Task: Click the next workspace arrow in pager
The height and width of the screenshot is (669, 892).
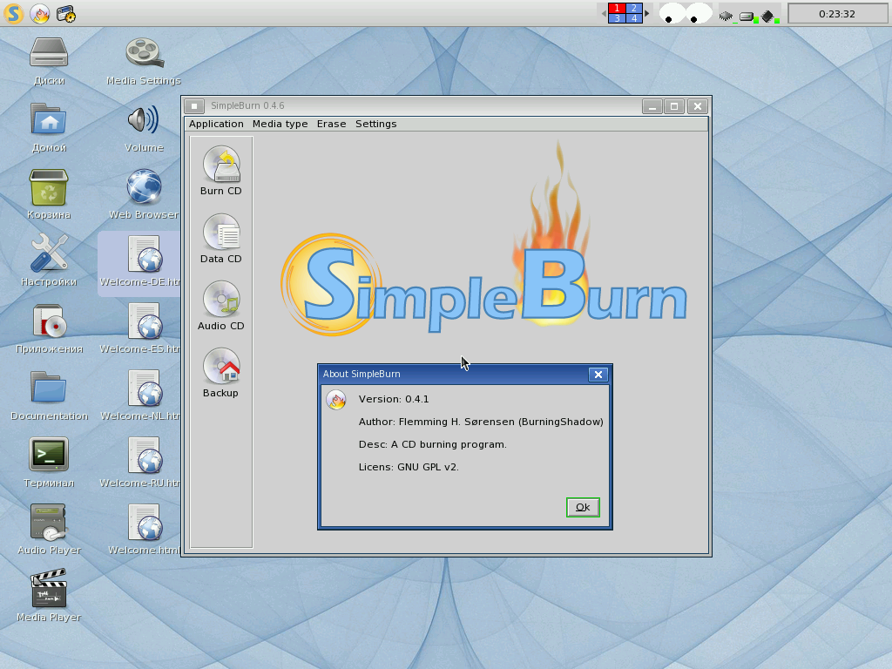Action: click(x=647, y=13)
